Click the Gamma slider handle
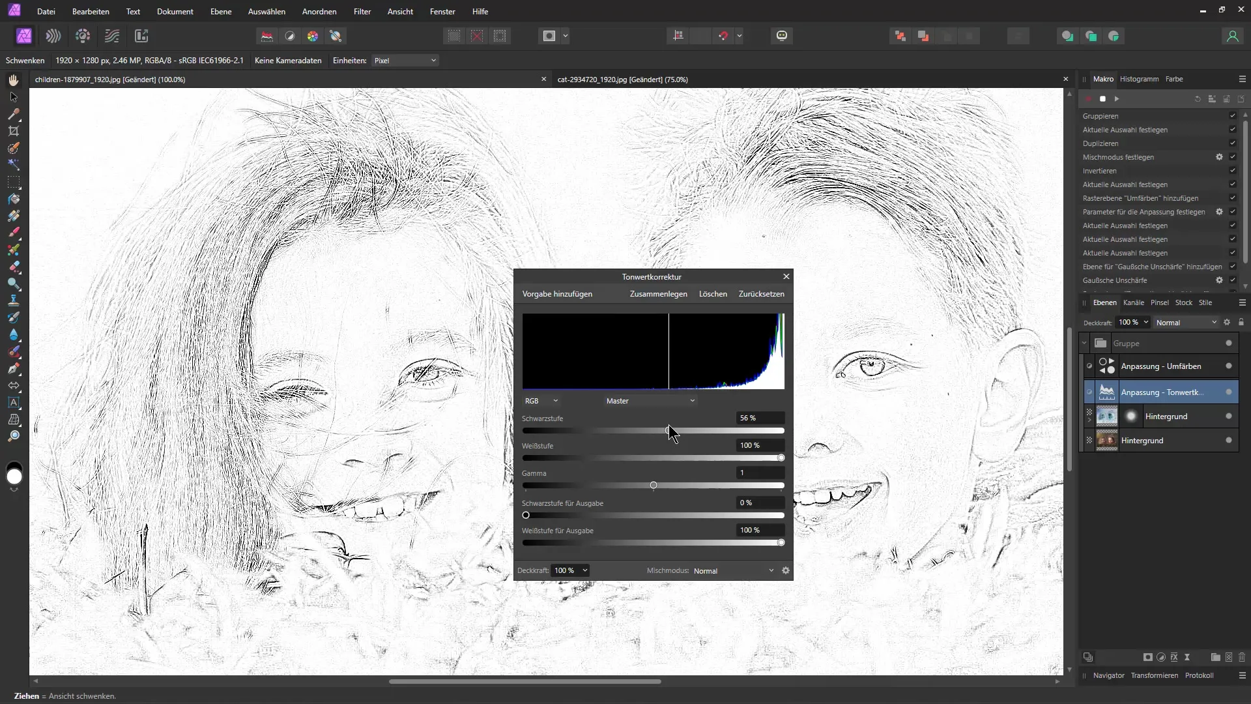The height and width of the screenshot is (704, 1251). tap(654, 486)
